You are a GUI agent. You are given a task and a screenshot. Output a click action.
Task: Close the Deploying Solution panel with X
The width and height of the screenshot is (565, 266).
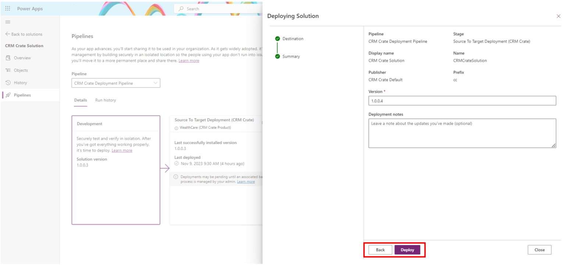pos(558,16)
